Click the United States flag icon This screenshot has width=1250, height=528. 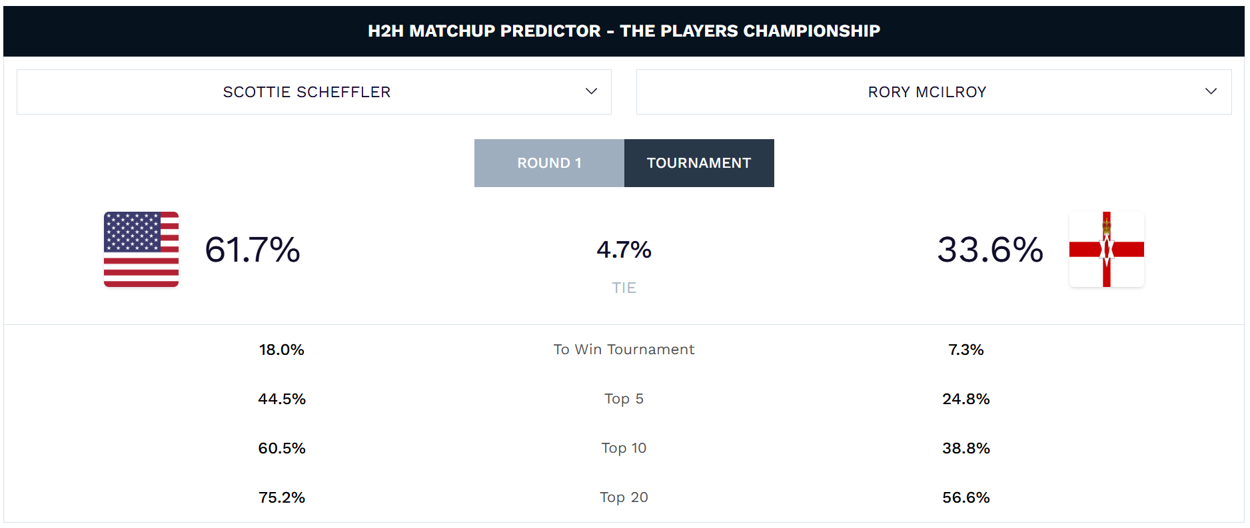(x=141, y=250)
